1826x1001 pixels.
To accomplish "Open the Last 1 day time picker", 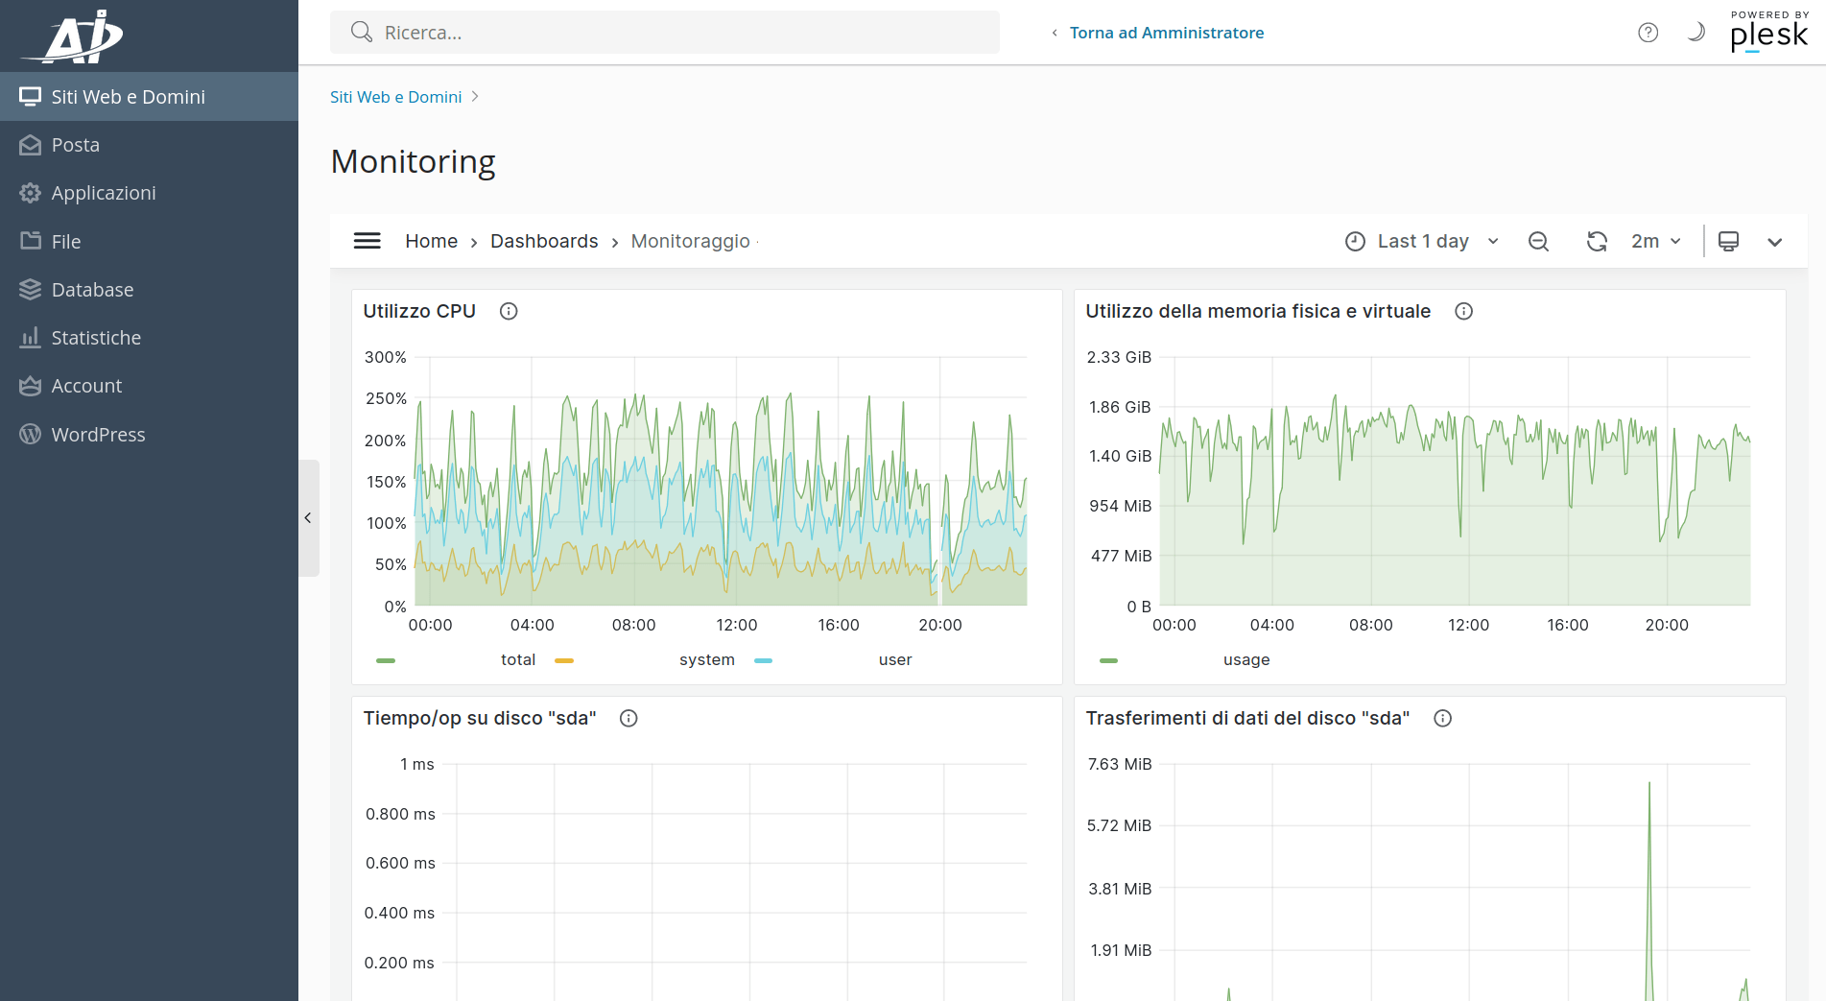I will pyautogui.click(x=1422, y=241).
